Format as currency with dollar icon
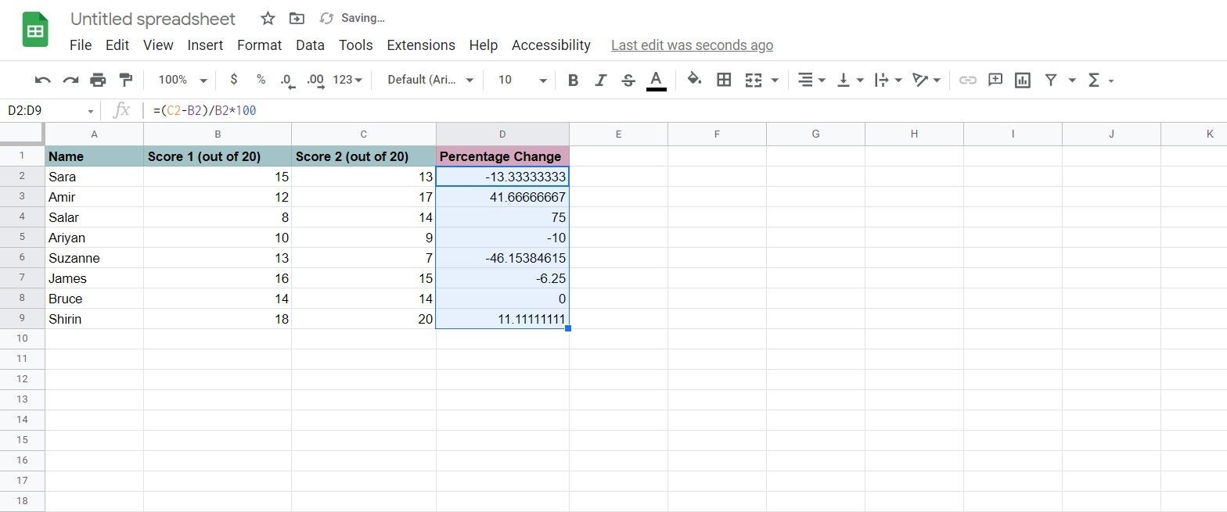The height and width of the screenshot is (512, 1227). (x=234, y=80)
